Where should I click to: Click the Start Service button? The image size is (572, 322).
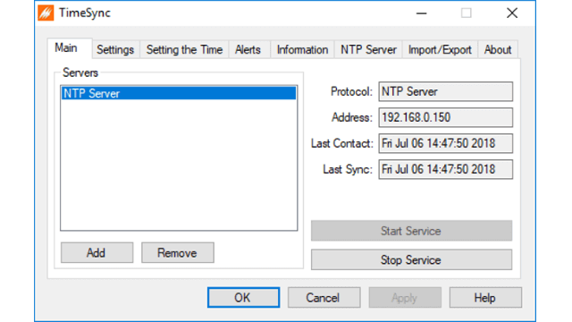[x=411, y=231]
